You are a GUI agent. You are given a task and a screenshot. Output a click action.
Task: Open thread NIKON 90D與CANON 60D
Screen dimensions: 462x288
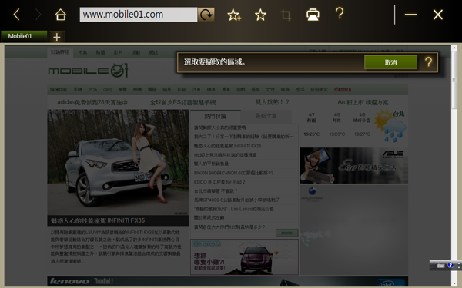tap(233, 173)
